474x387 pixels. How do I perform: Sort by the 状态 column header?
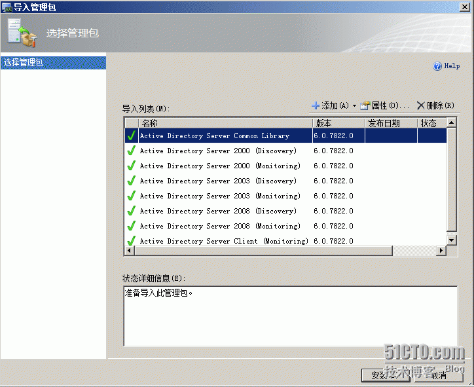tap(432, 123)
